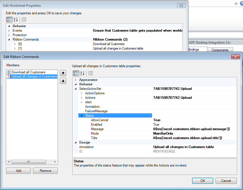
Task: Click Categorized view icon in Edit Ribbon Commands
Action: (76, 73)
